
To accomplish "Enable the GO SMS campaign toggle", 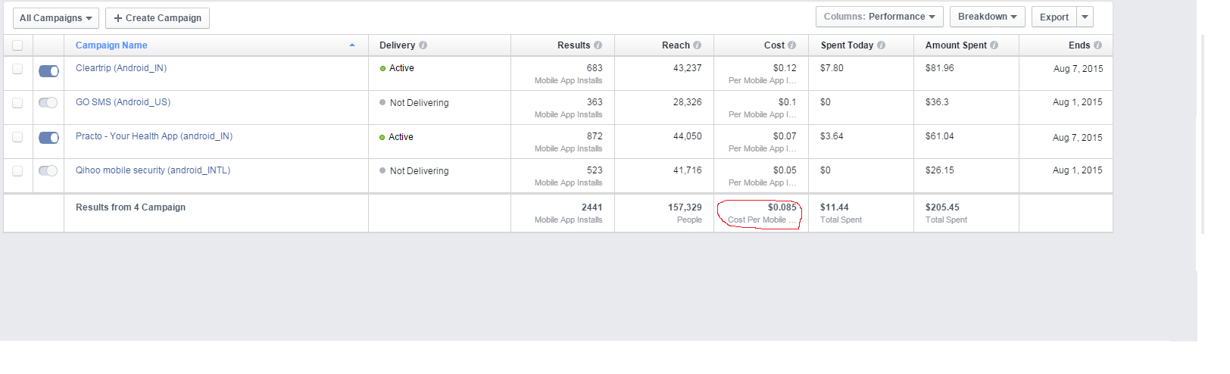I will pyautogui.click(x=48, y=102).
